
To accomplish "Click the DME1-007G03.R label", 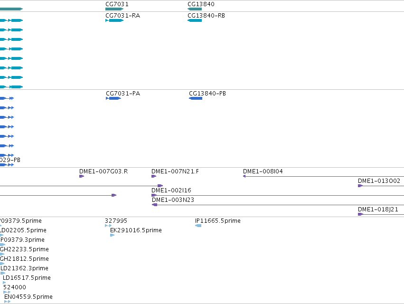I will tap(103, 171).
